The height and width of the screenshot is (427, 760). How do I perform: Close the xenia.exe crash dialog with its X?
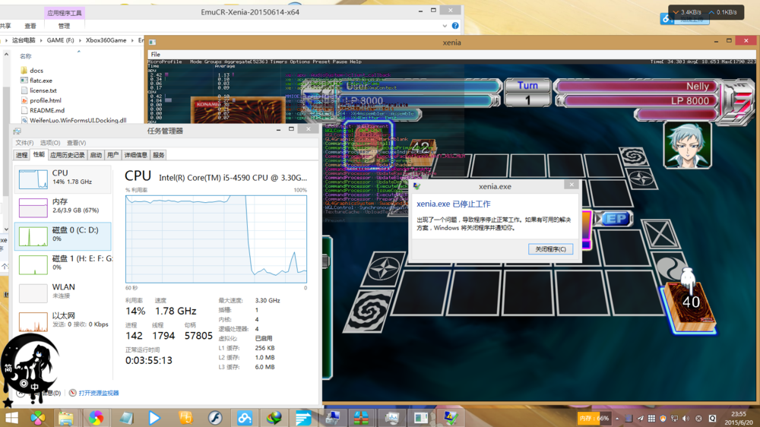click(x=572, y=185)
